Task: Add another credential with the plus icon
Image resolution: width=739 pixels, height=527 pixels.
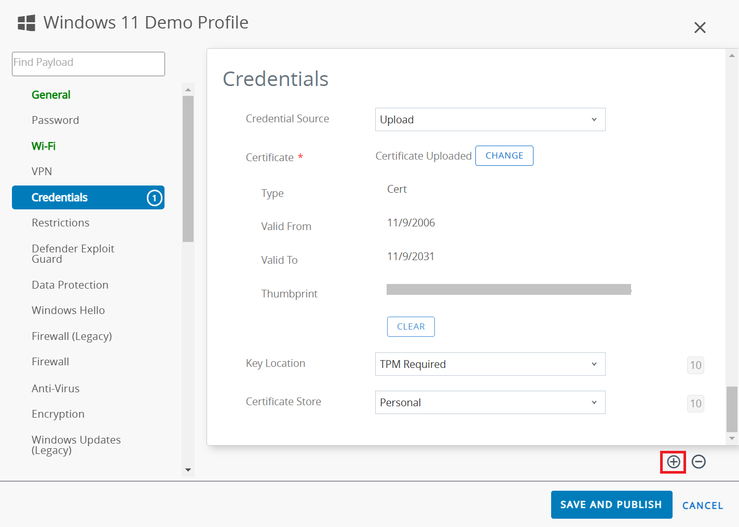Action: point(673,462)
